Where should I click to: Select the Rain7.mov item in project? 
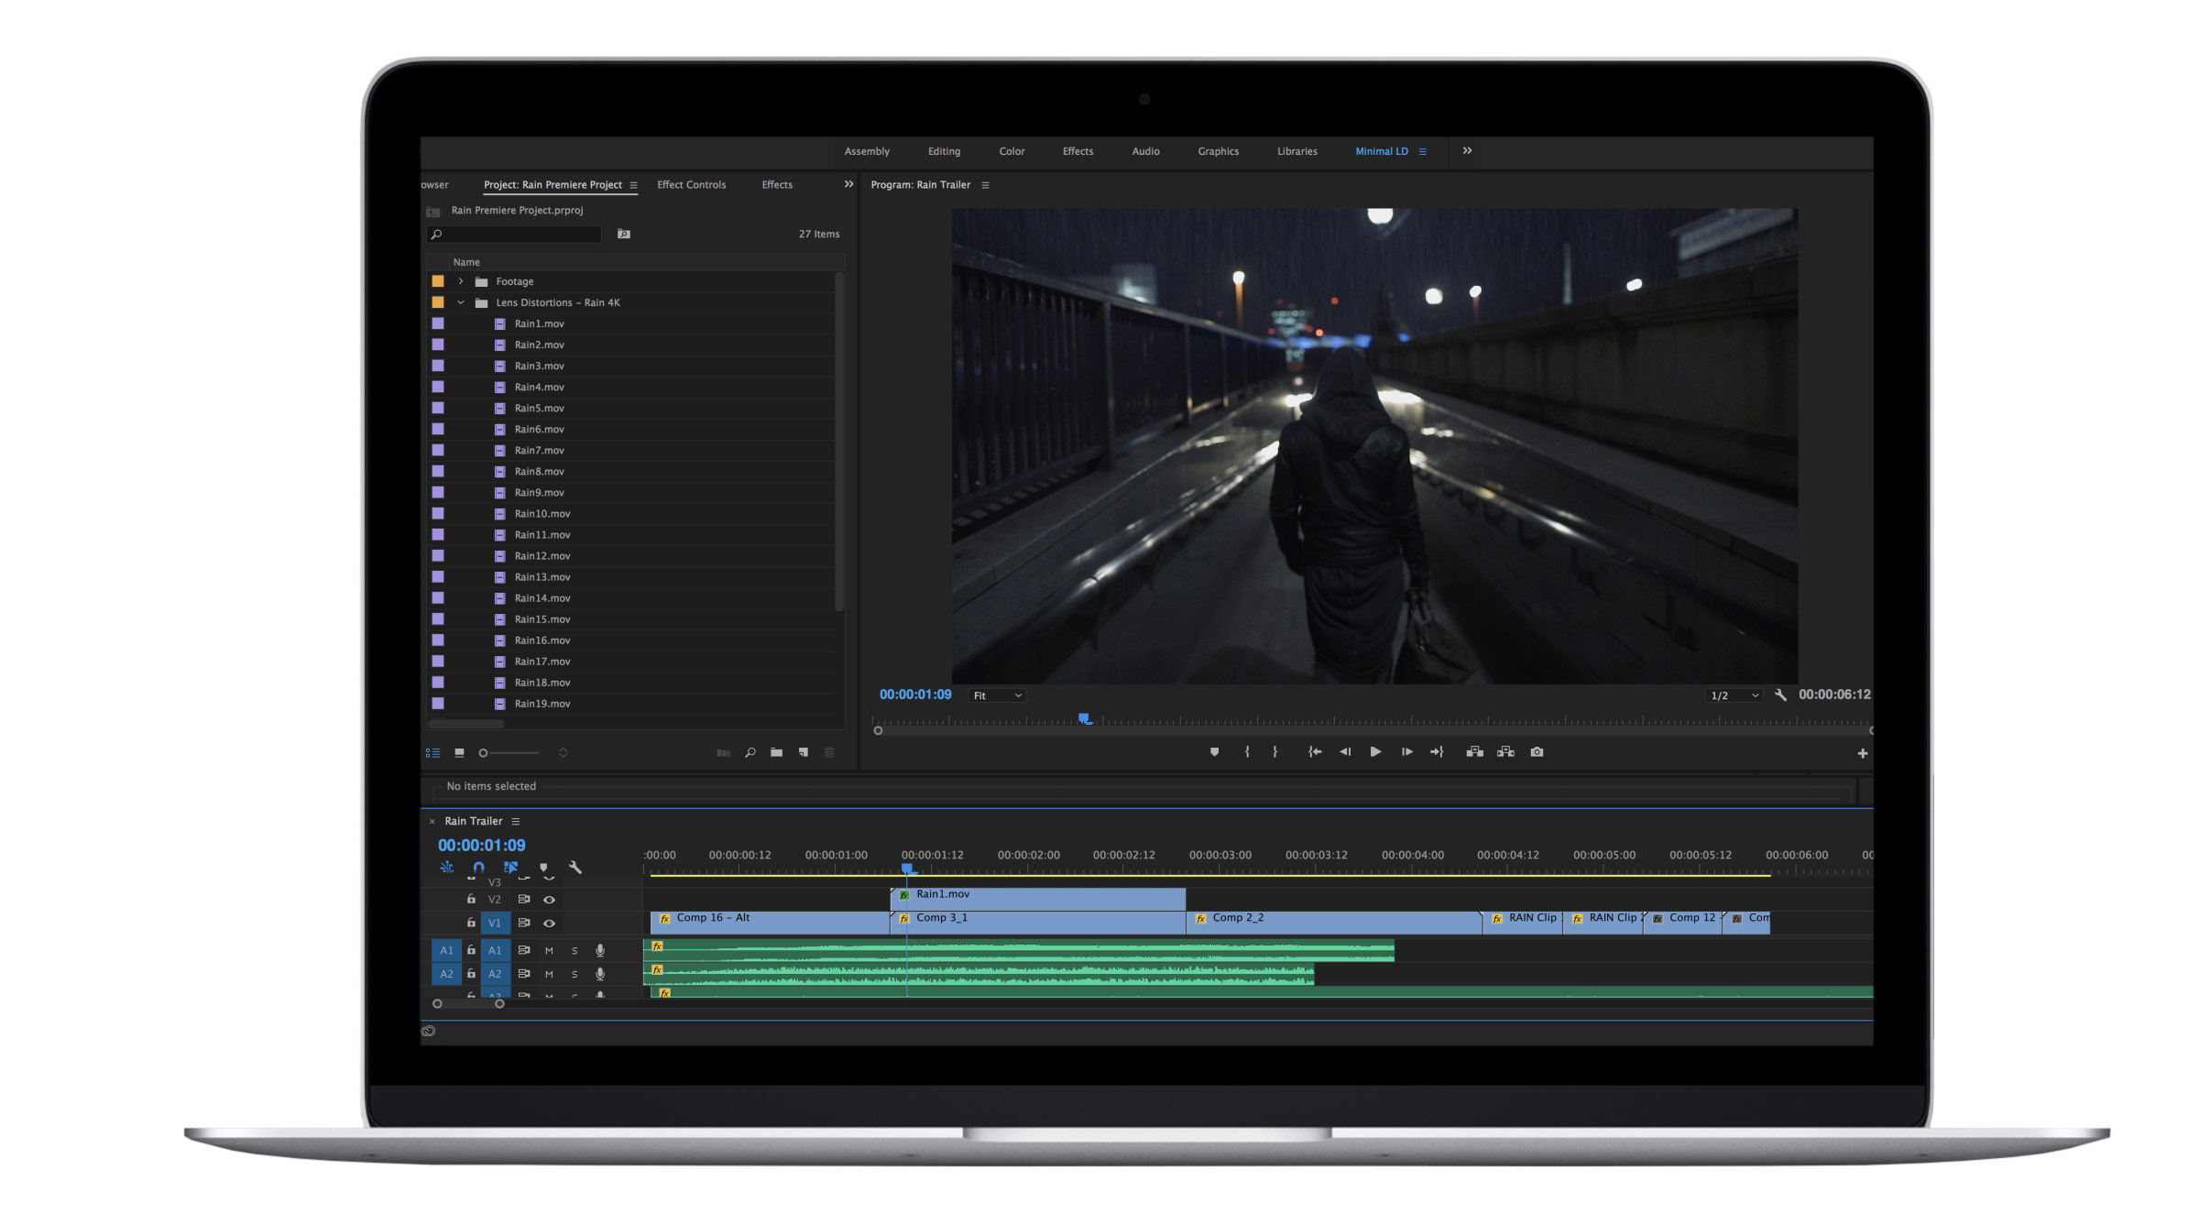pyautogui.click(x=539, y=451)
